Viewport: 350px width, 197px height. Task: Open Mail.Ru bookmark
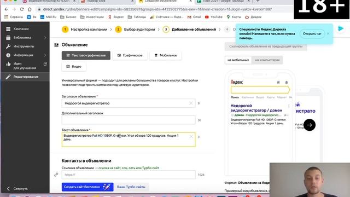pos(49,17)
